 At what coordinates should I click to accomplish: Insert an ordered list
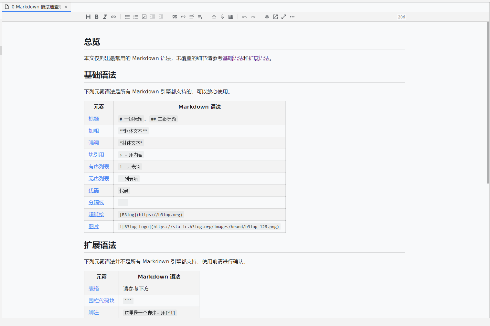pyautogui.click(x=136, y=17)
